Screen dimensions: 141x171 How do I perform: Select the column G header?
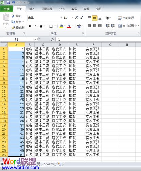110,45
